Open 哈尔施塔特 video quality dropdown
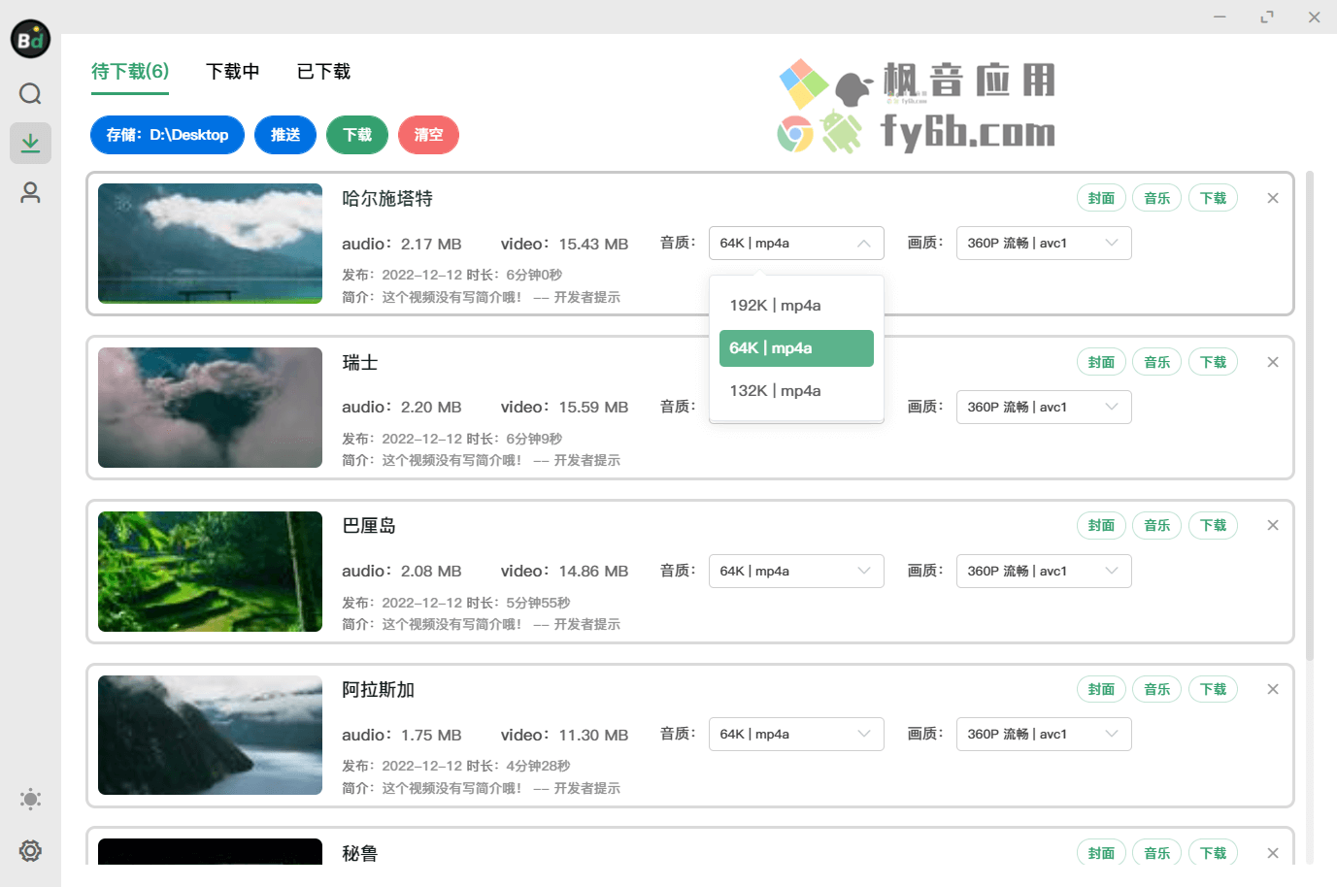This screenshot has width=1337, height=887. tap(1044, 243)
